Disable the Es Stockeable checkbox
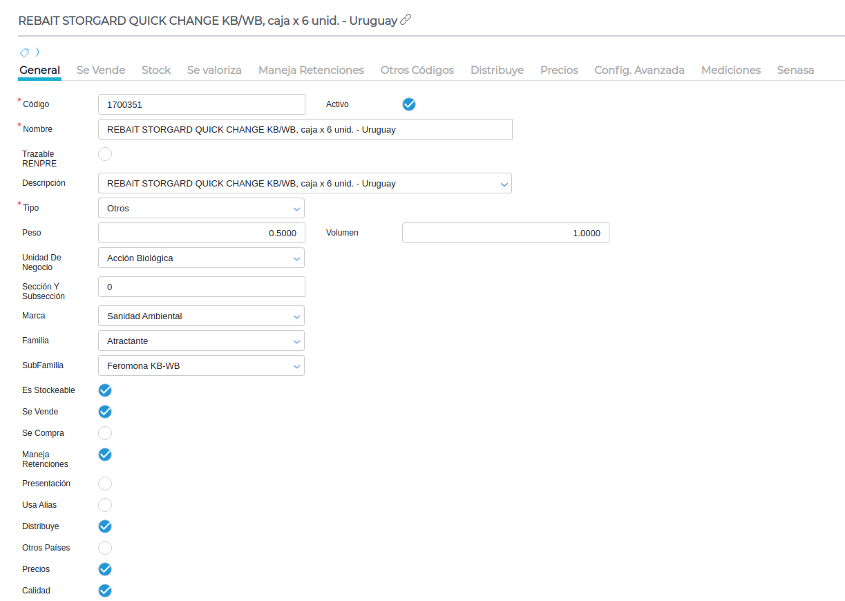This screenshot has width=845, height=601. tap(105, 390)
